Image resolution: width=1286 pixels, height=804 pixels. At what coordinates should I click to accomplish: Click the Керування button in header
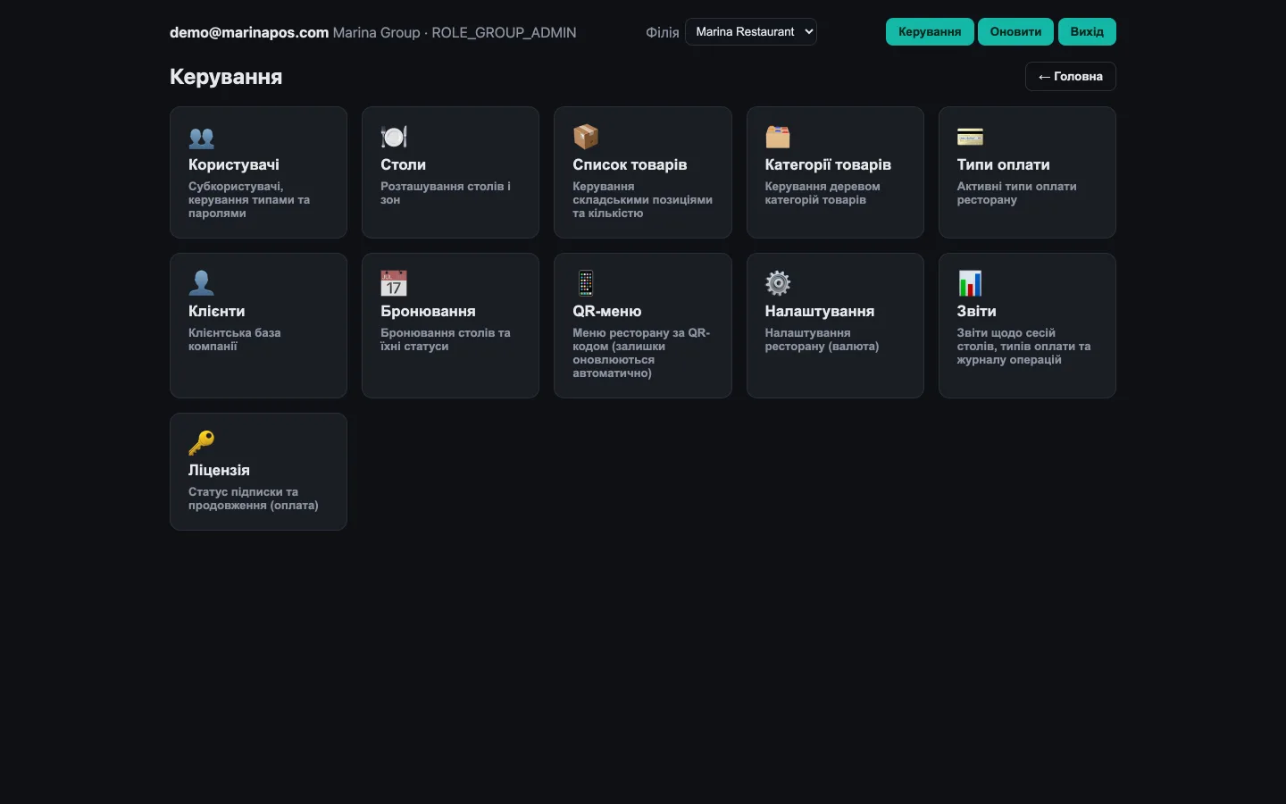(930, 32)
